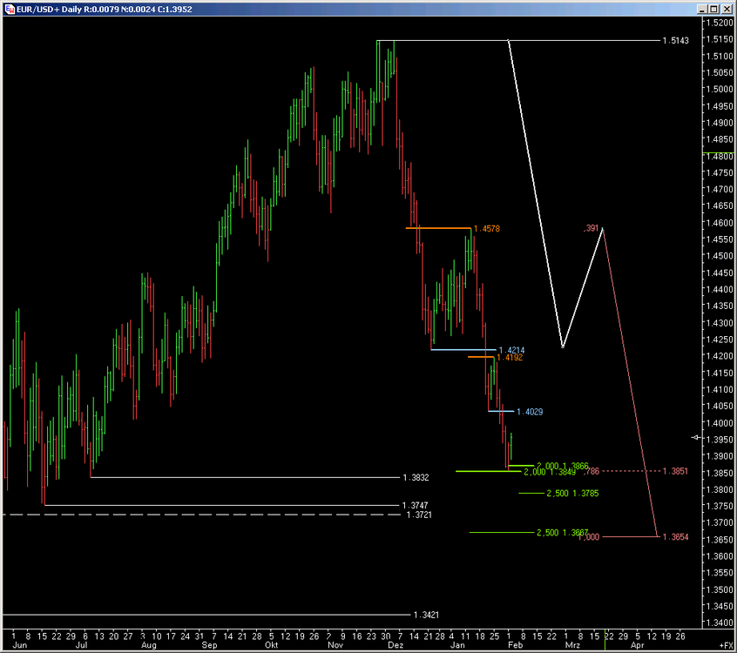The image size is (737, 653).
Task: Click the white projection line peak at 1.5143
Action: click(509, 41)
